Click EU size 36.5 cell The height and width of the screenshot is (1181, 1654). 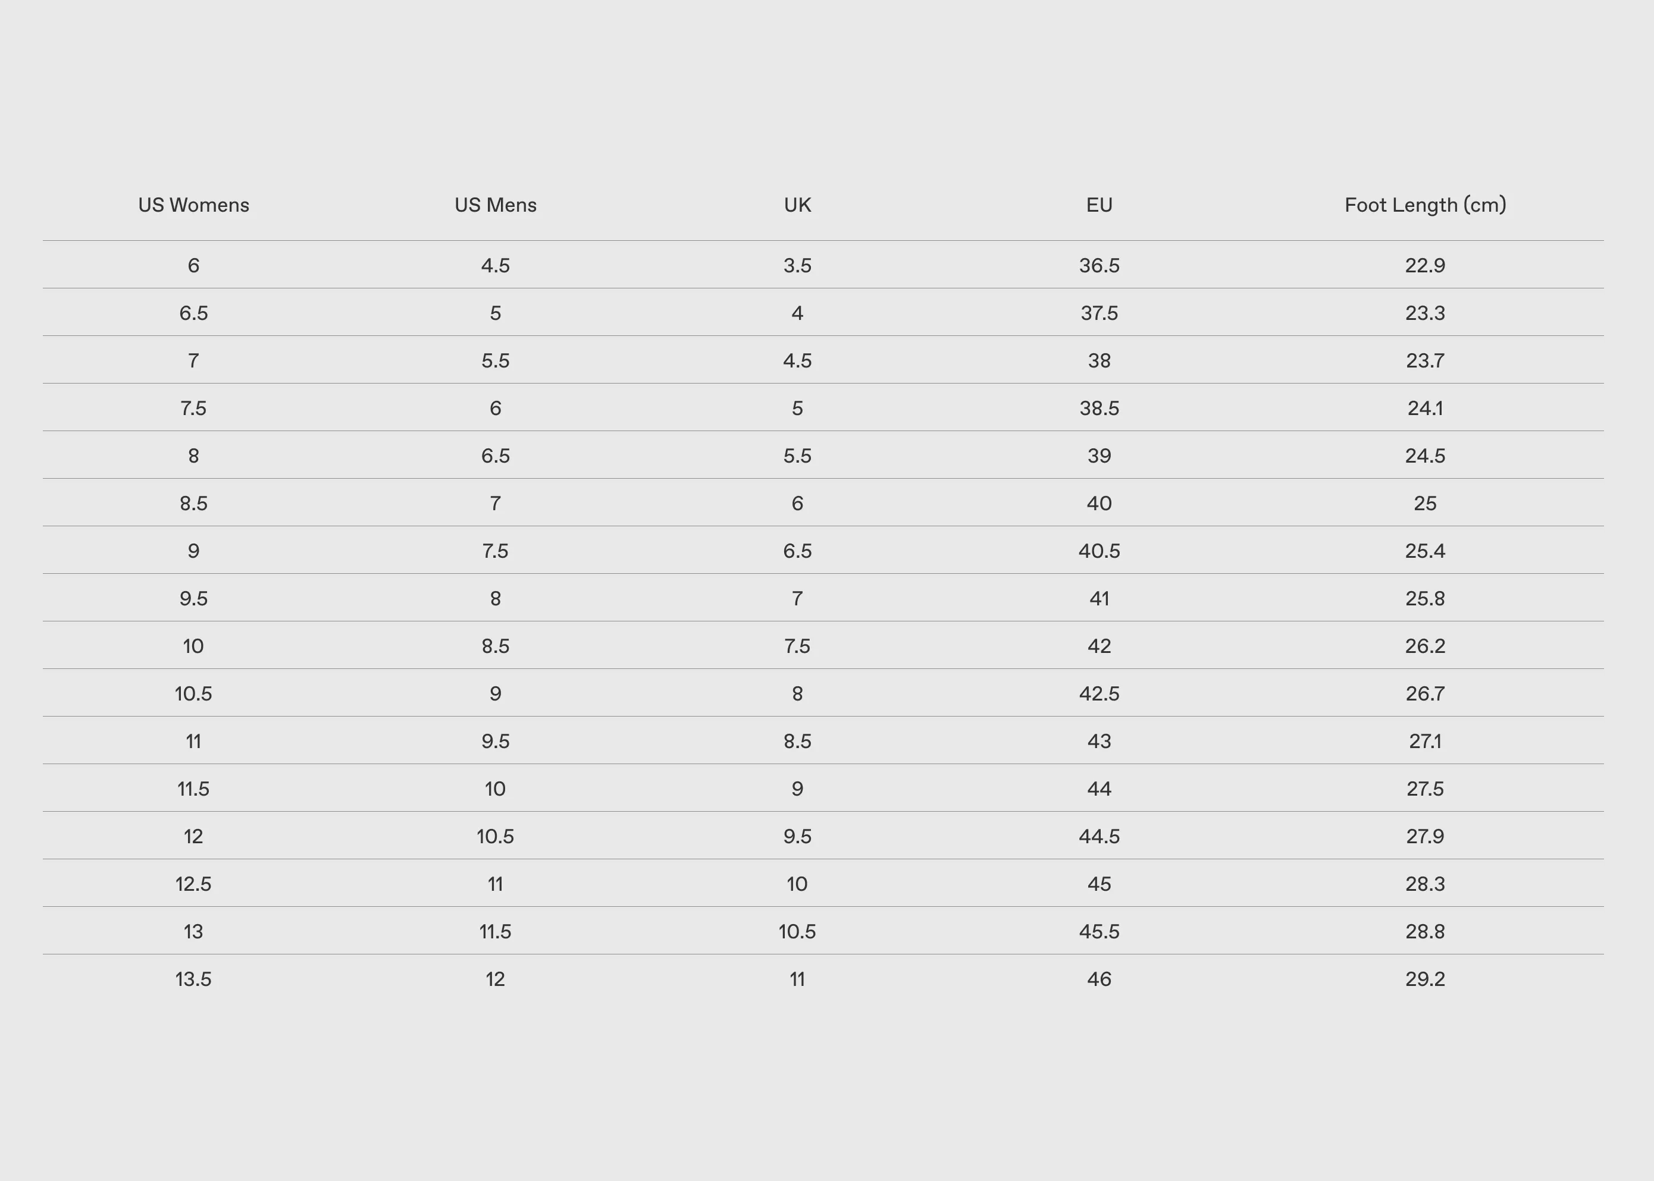click(x=1099, y=265)
